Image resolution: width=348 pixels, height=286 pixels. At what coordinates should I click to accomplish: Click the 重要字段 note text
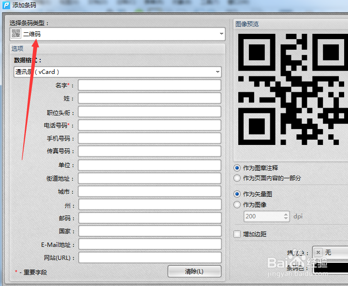pyautogui.click(x=35, y=272)
